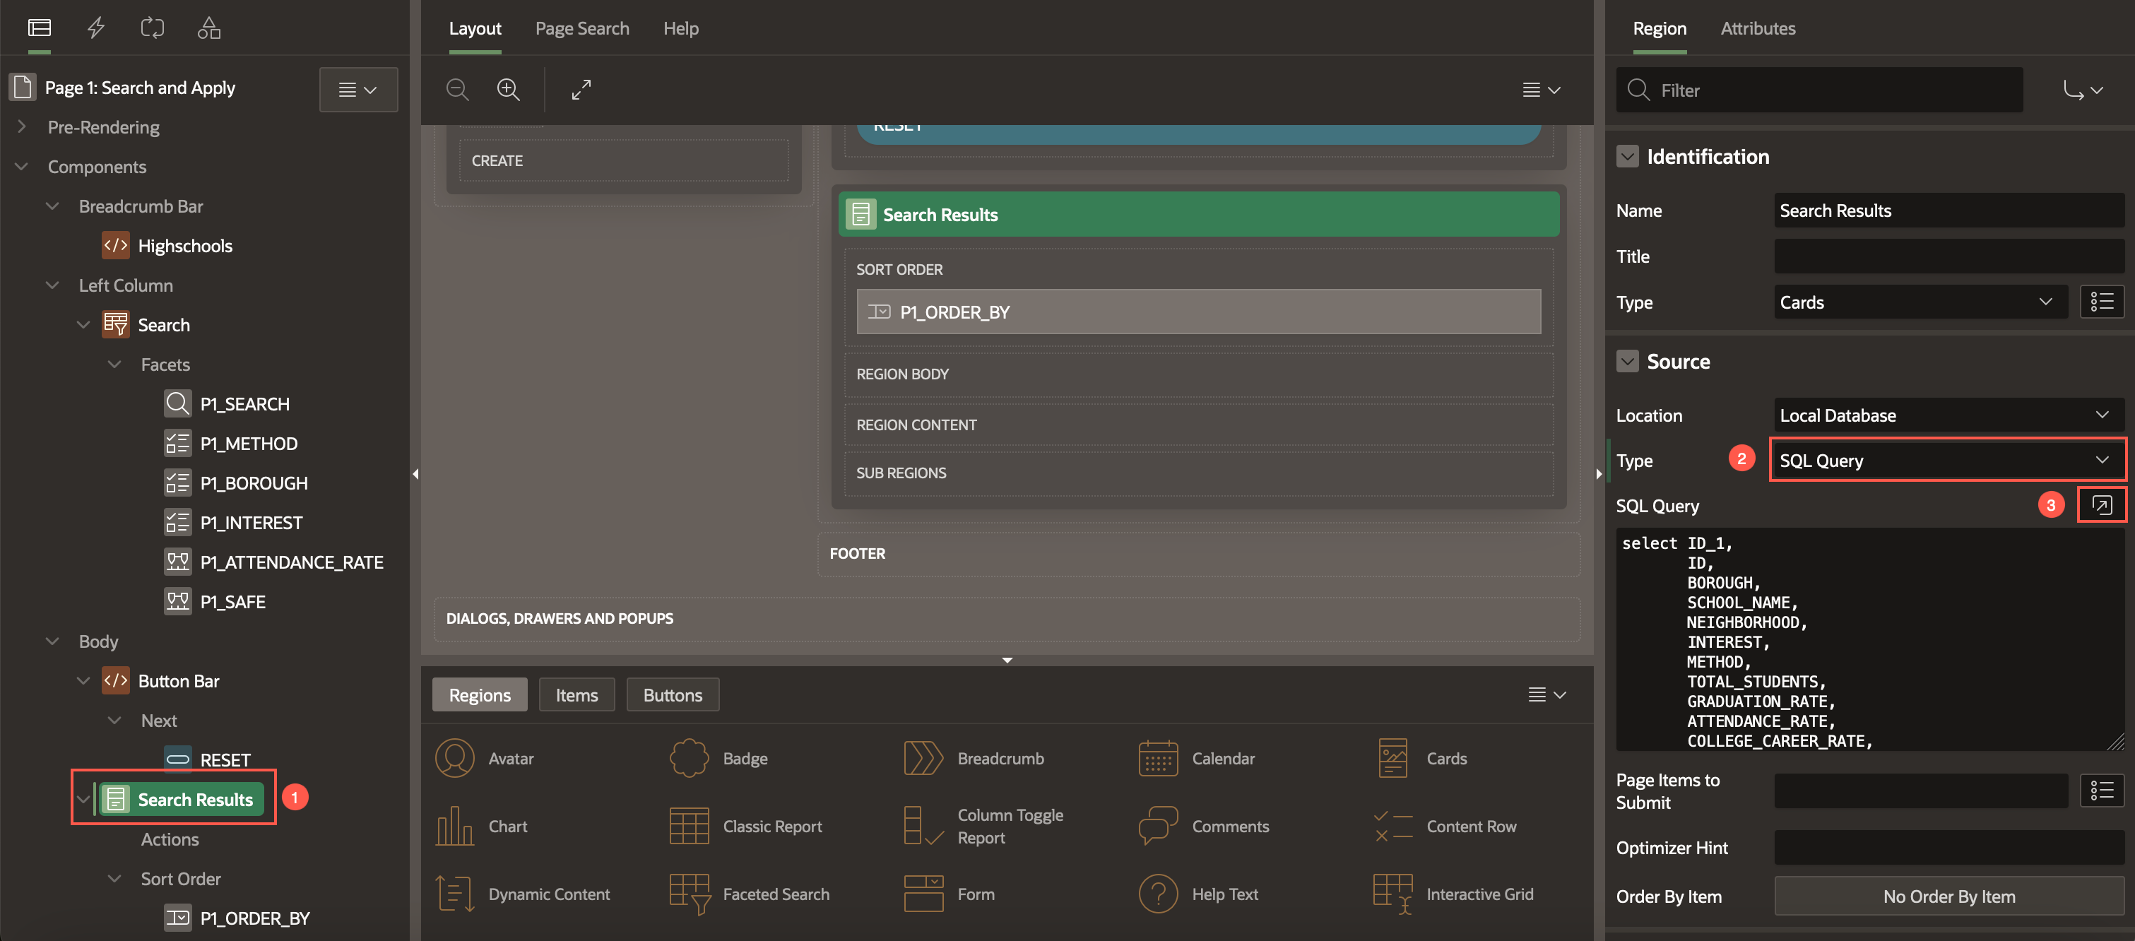Expand the Pre-Rendering tree node
This screenshot has height=941, width=2135.
tap(22, 127)
